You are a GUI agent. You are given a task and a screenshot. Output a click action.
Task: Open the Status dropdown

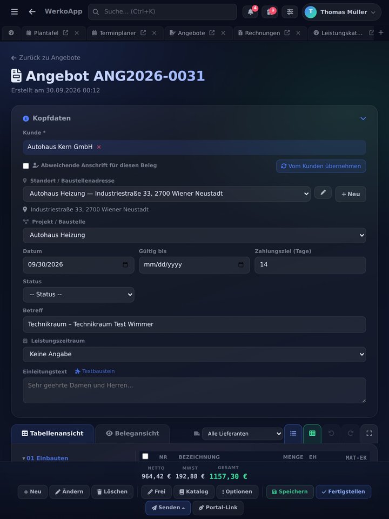(x=78, y=295)
